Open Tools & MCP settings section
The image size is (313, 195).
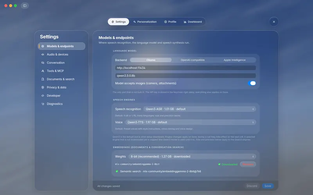click(61, 71)
